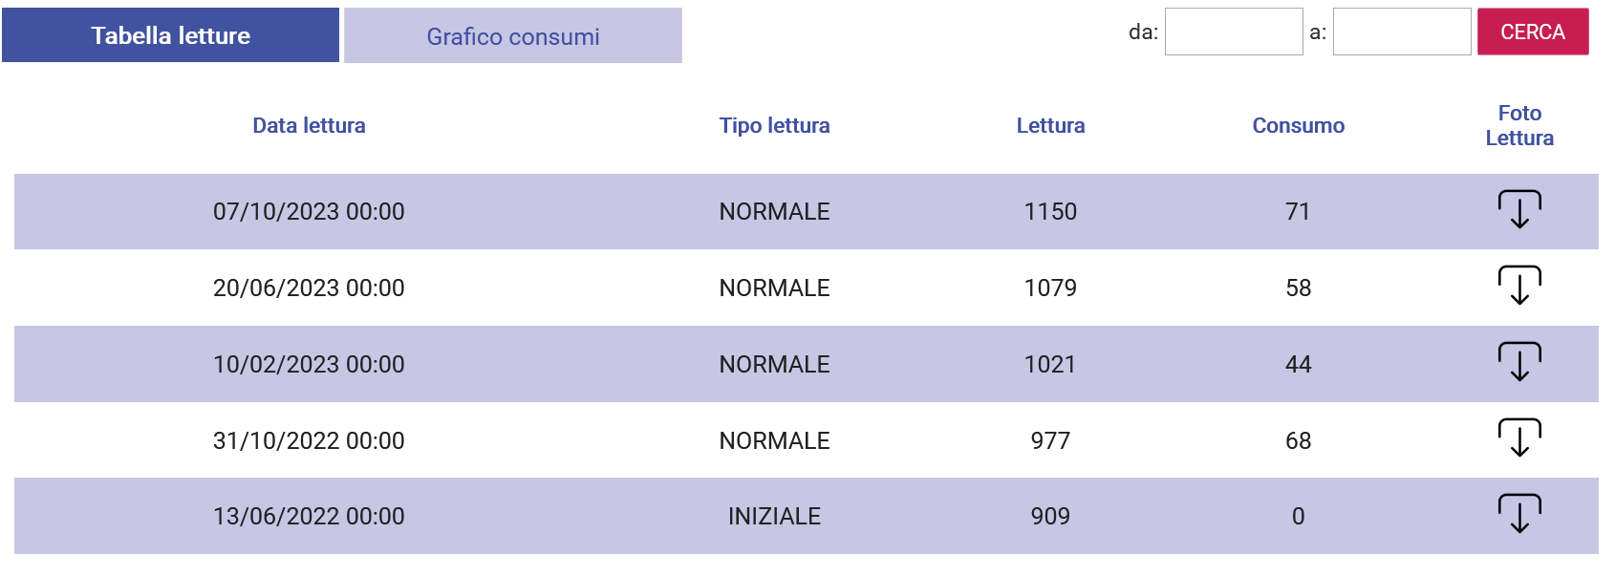Click the reading value 1079
The image size is (1615, 576).
[1050, 288]
